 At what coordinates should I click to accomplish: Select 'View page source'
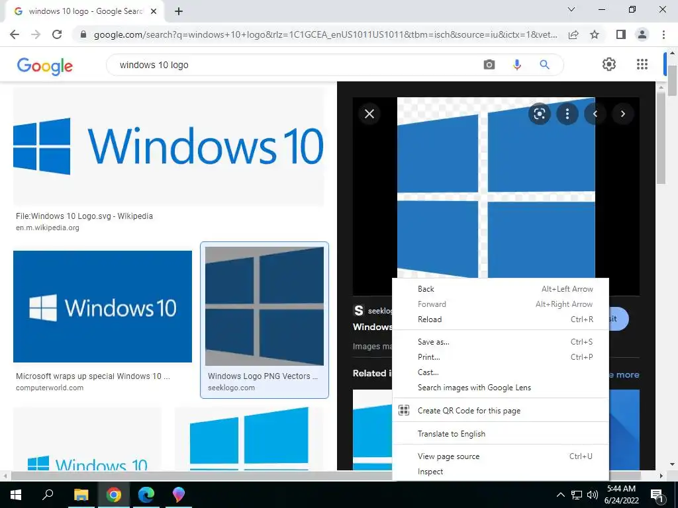click(501, 456)
